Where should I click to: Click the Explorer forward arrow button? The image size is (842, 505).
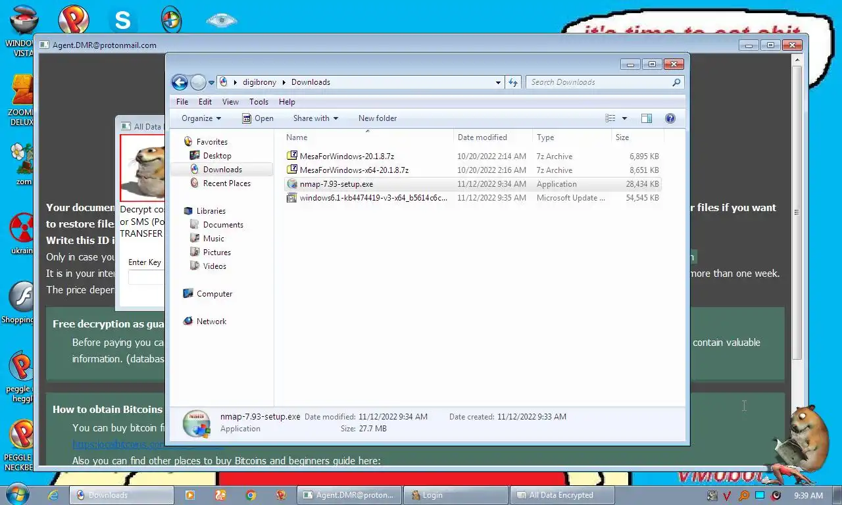[198, 82]
